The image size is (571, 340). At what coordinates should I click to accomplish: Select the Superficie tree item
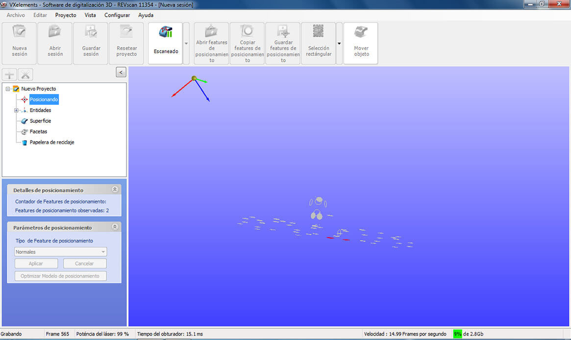(40, 121)
